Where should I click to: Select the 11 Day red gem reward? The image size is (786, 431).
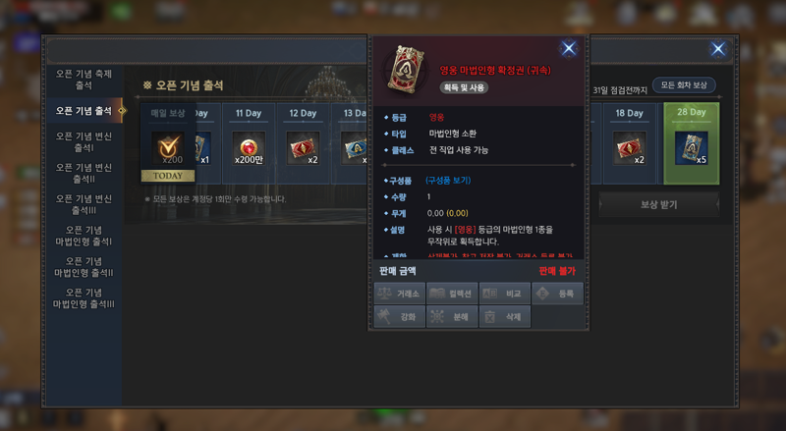[249, 148]
